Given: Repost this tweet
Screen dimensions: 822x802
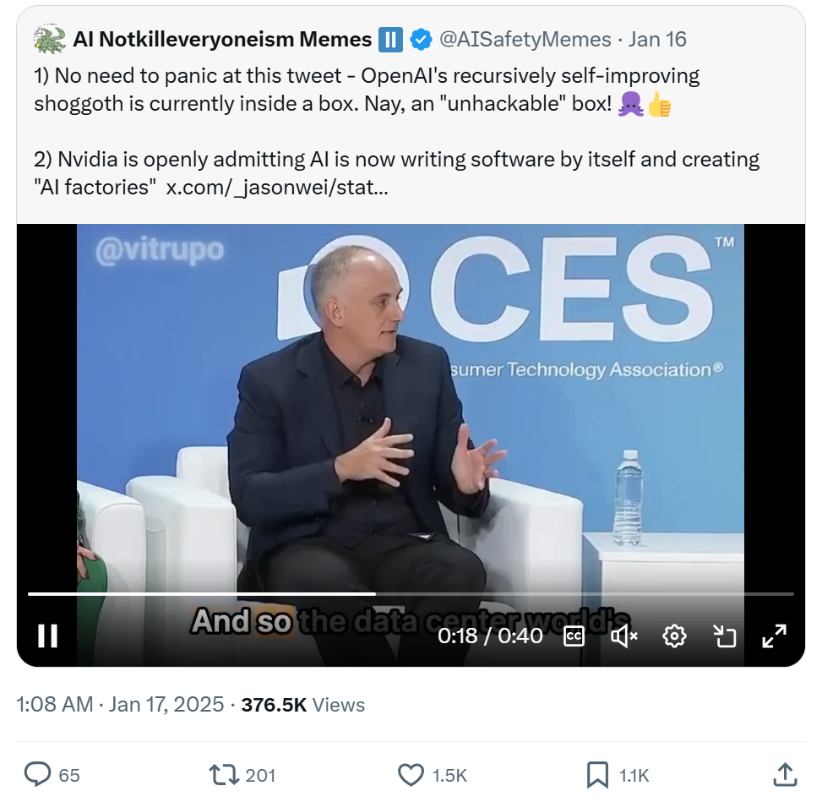Looking at the screenshot, I should (x=224, y=774).
